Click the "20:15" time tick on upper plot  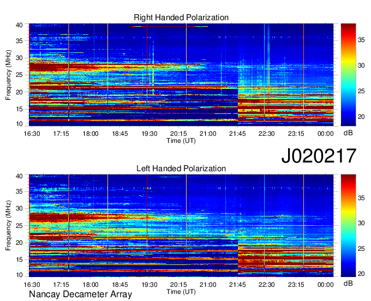tap(179, 134)
